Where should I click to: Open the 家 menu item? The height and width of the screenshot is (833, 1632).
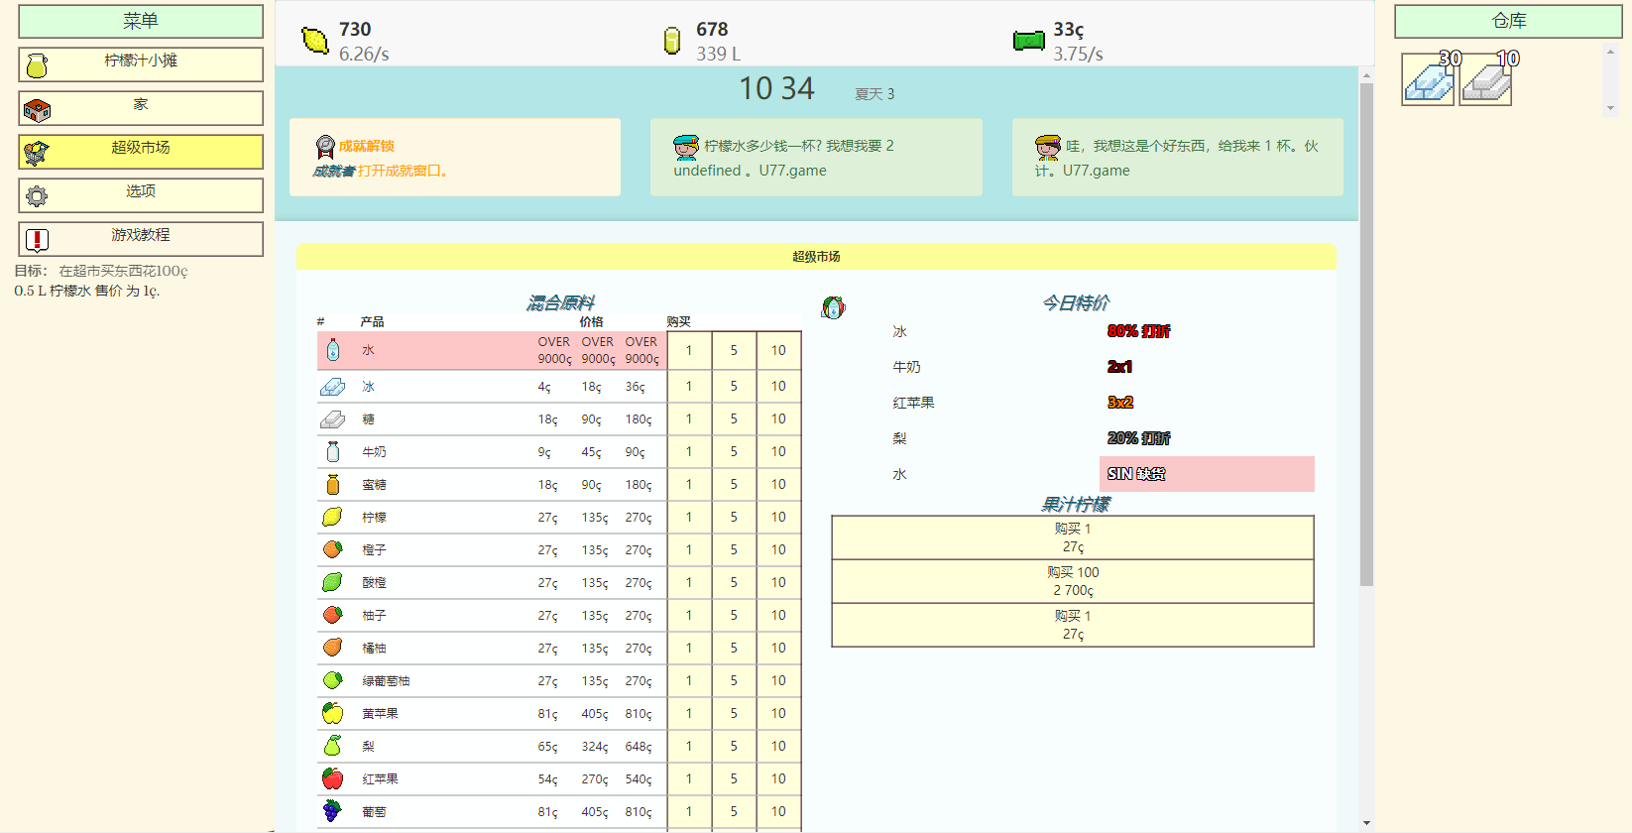click(141, 108)
